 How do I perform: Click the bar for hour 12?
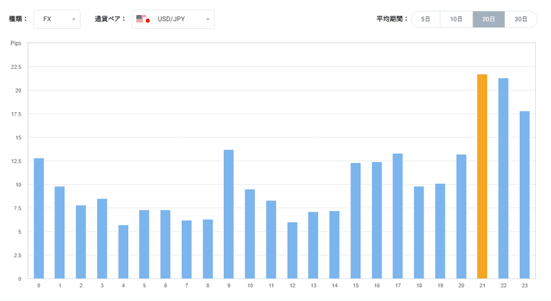(x=292, y=250)
